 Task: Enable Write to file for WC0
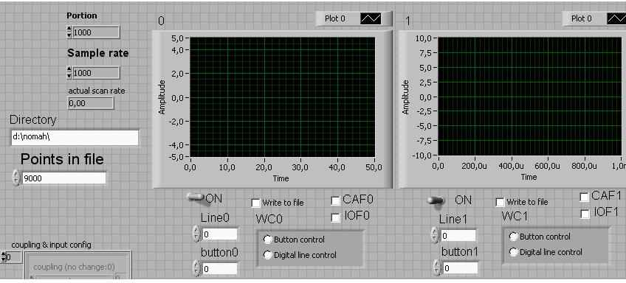255,203
